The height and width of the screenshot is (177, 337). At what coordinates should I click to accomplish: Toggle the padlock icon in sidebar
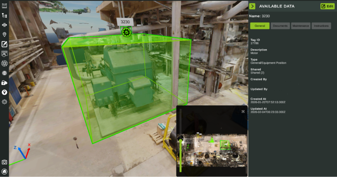pos(4,83)
